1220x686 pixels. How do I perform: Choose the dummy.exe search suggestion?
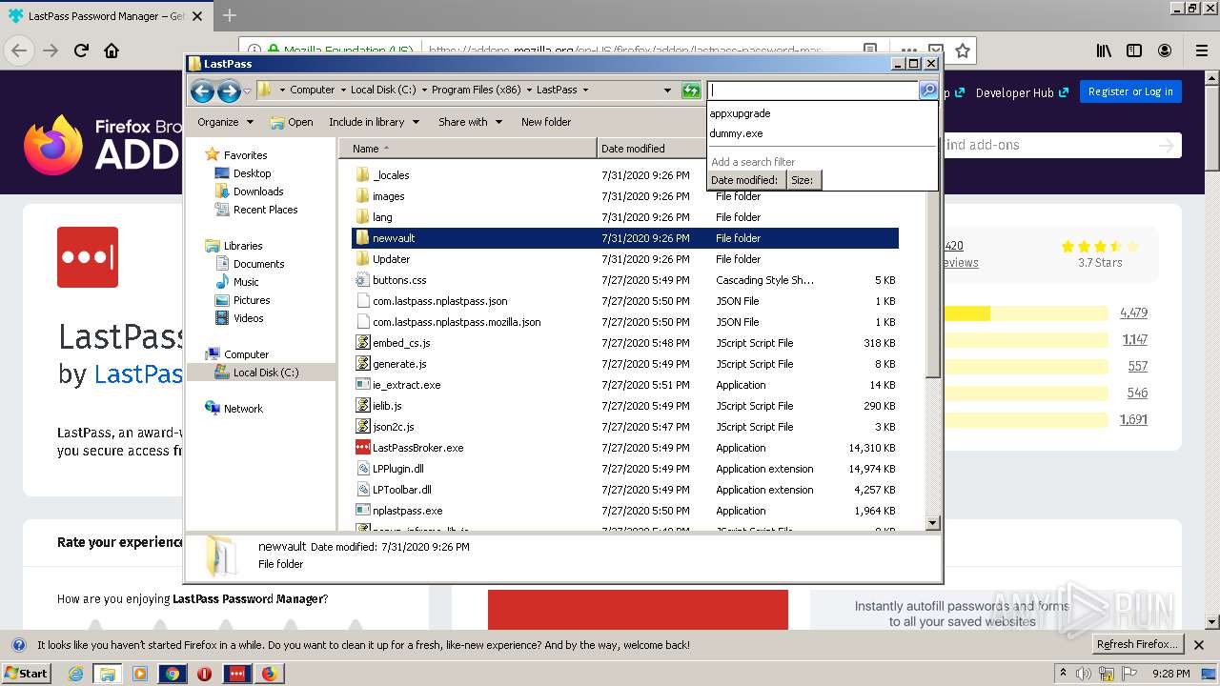coord(736,133)
